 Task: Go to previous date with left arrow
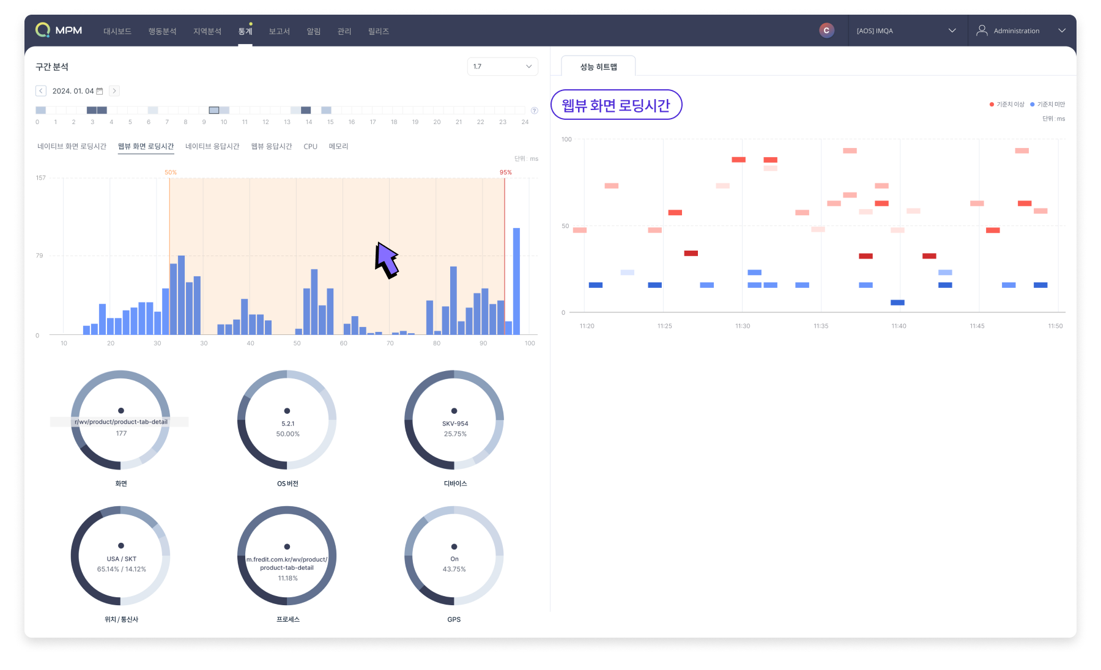[x=41, y=91]
